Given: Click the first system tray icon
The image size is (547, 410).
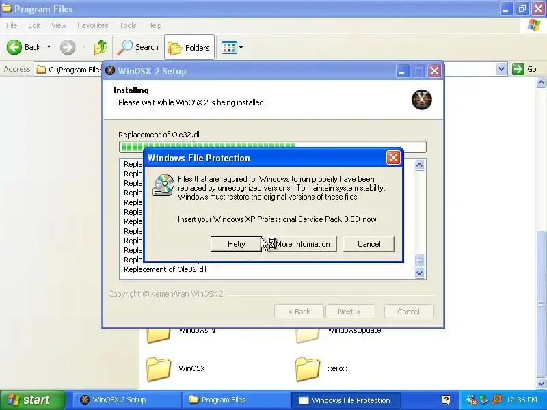Looking at the screenshot, I should pos(471,400).
